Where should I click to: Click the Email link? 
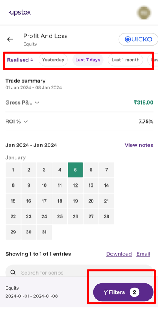(x=143, y=254)
